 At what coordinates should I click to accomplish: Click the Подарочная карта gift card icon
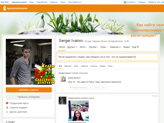click(7, 103)
